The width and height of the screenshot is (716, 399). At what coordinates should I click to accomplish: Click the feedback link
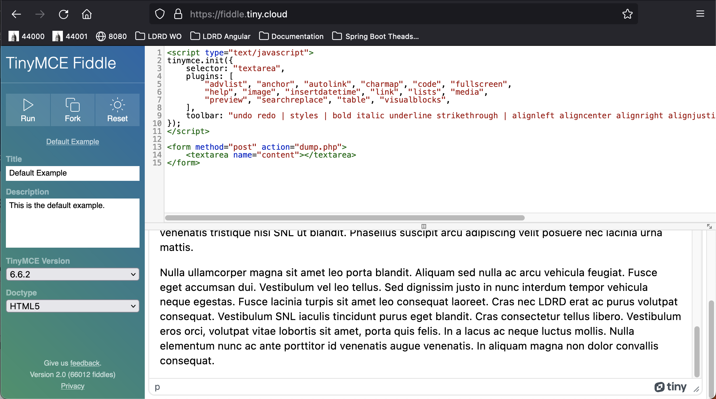(x=85, y=363)
